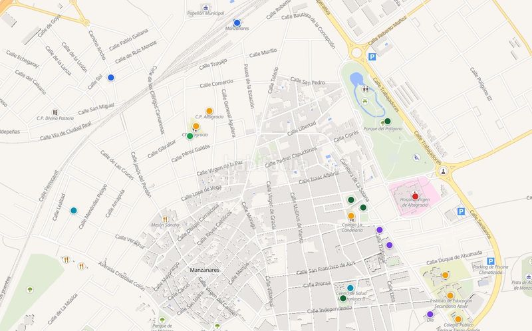Click the dark green marker below Centro de Salud

point(343,298)
